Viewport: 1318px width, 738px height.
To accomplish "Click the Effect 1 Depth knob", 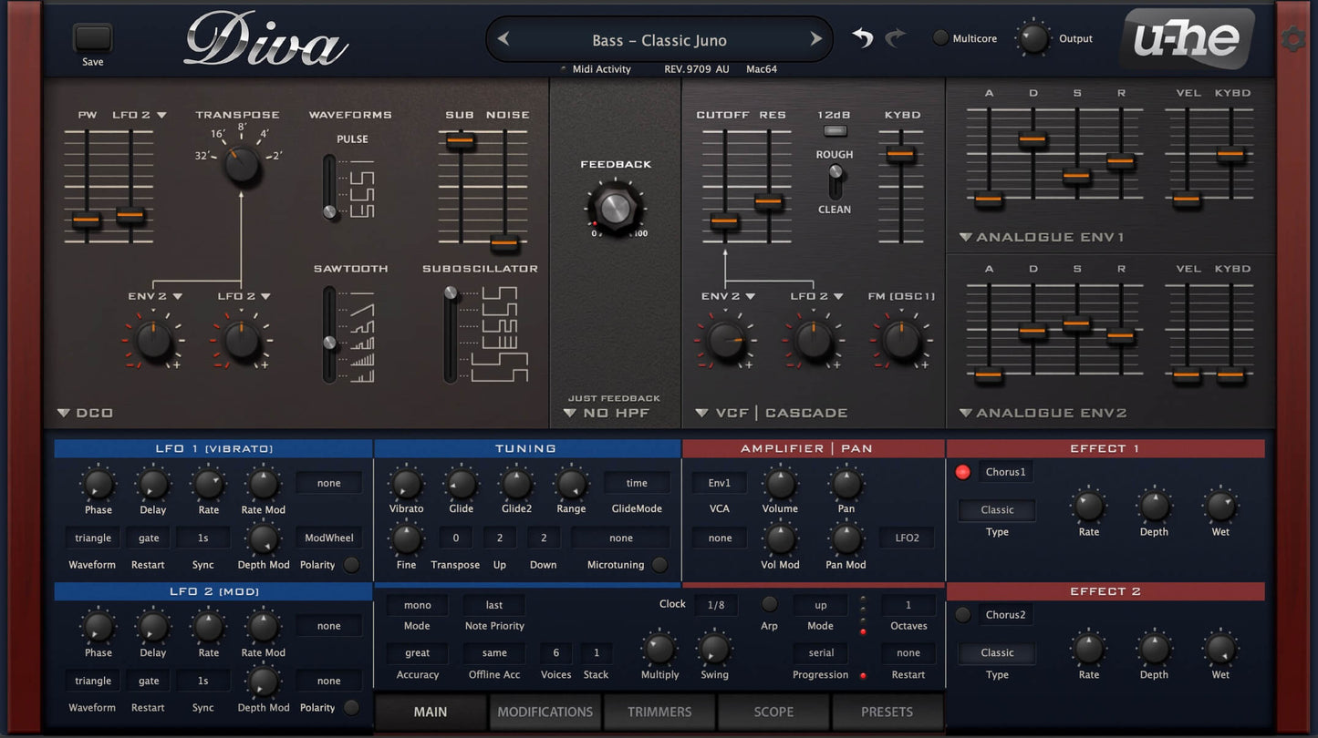I will tap(1154, 505).
